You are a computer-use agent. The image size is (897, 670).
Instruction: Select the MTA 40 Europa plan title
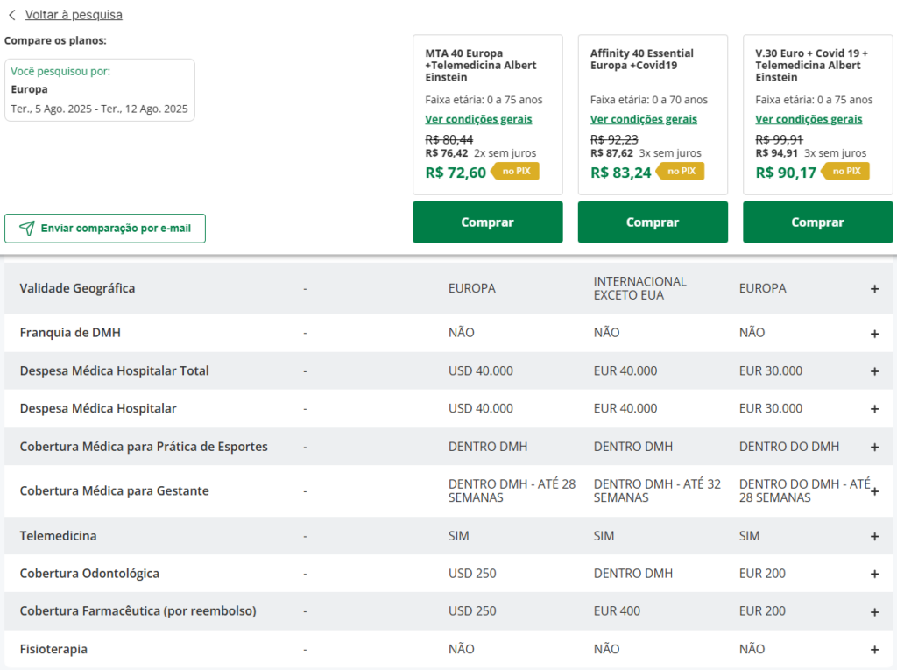pyautogui.click(x=481, y=65)
